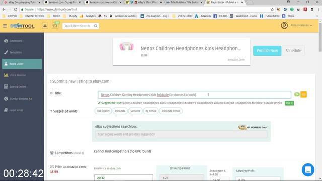Open the Analytics bookmark

pos(88,16)
